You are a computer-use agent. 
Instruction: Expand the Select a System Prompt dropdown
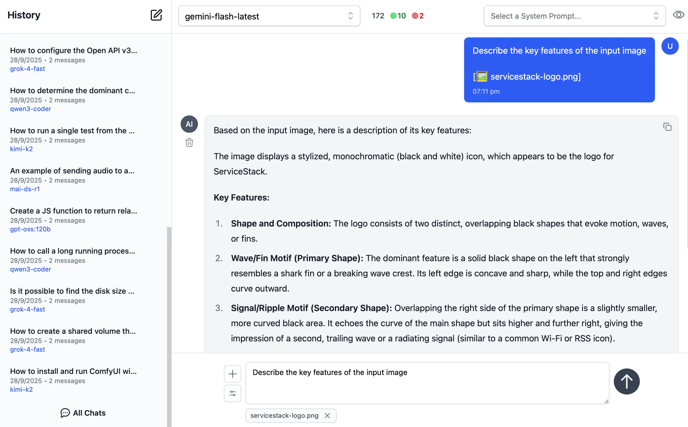click(574, 16)
